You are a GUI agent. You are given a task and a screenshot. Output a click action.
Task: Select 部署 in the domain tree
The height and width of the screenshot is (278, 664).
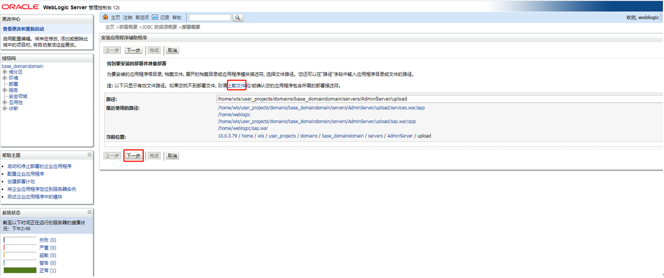coord(14,84)
